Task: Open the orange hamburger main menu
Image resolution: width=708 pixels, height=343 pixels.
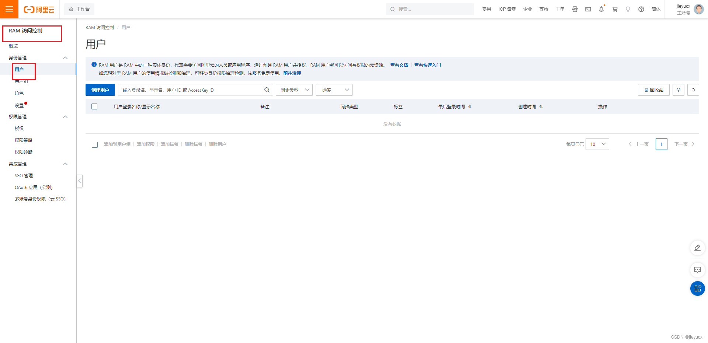Action: (9, 9)
